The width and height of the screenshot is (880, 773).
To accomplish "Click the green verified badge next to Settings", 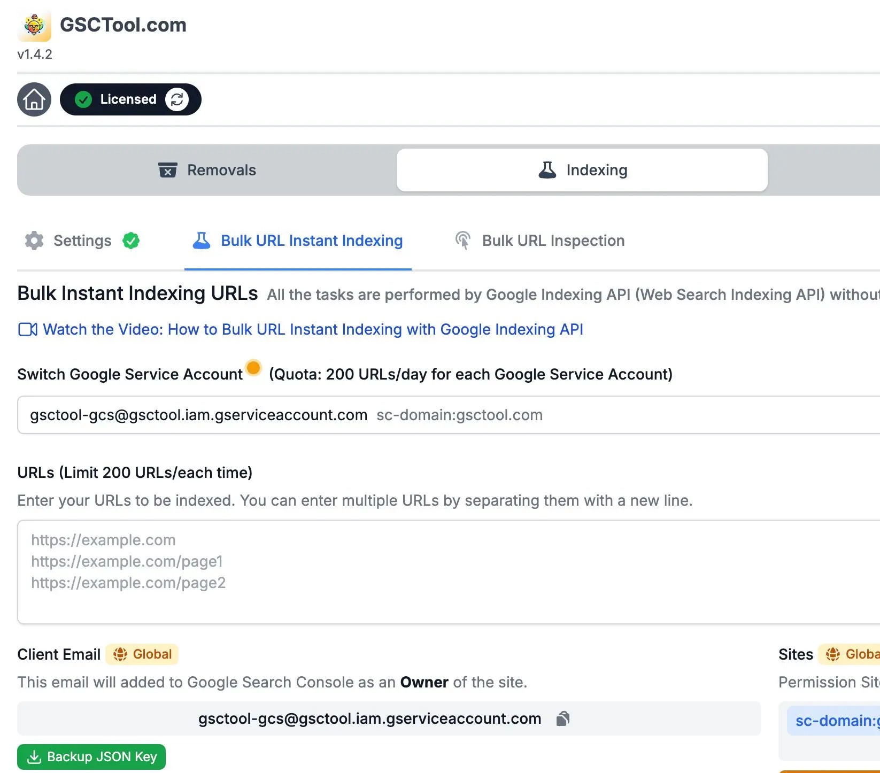I will [x=131, y=241].
